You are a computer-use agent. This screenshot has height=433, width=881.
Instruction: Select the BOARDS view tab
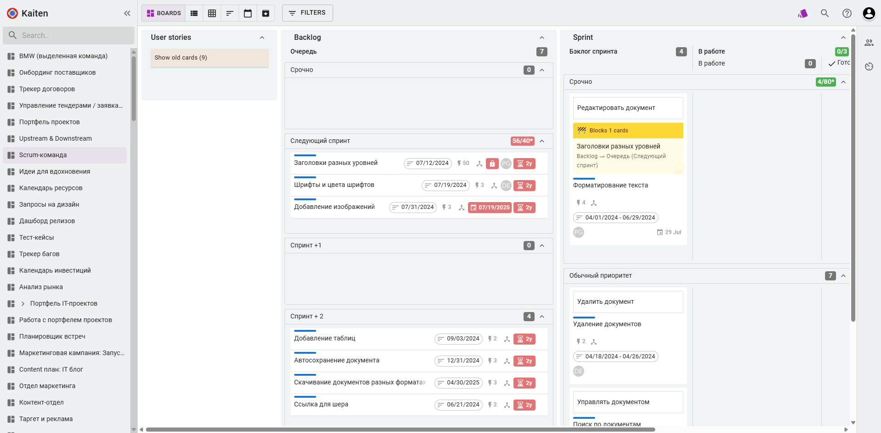(x=164, y=13)
